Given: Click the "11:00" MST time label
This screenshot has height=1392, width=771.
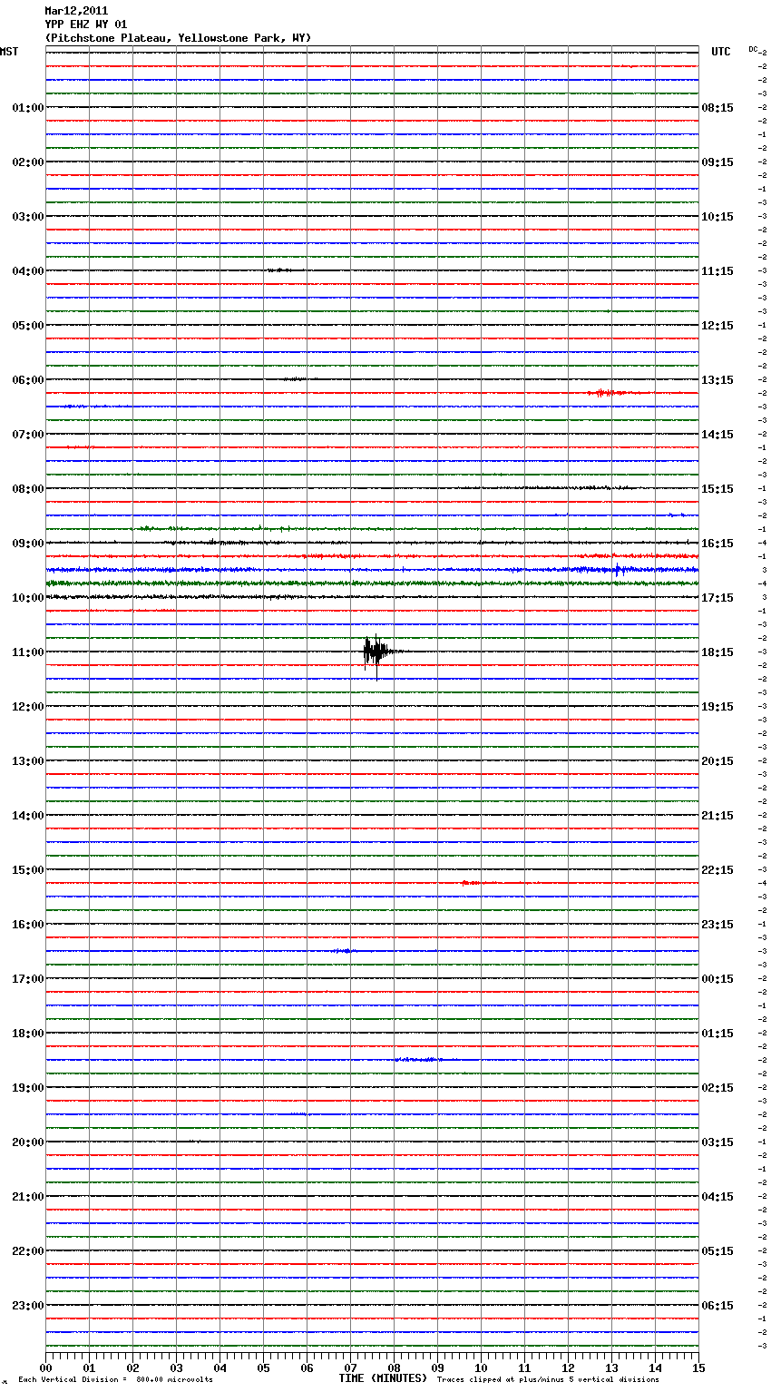Looking at the screenshot, I should pyautogui.click(x=27, y=652).
